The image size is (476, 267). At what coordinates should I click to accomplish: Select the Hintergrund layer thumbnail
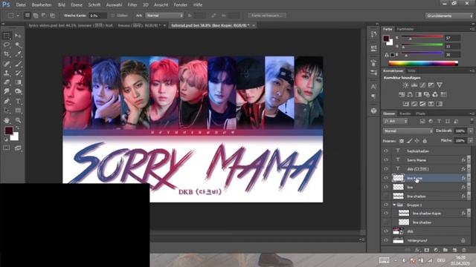[x=398, y=240]
